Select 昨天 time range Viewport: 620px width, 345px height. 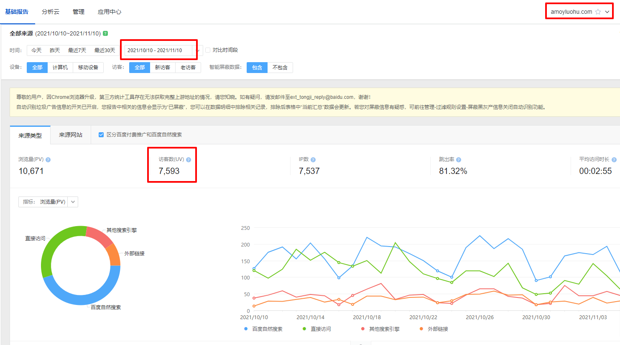coord(55,50)
